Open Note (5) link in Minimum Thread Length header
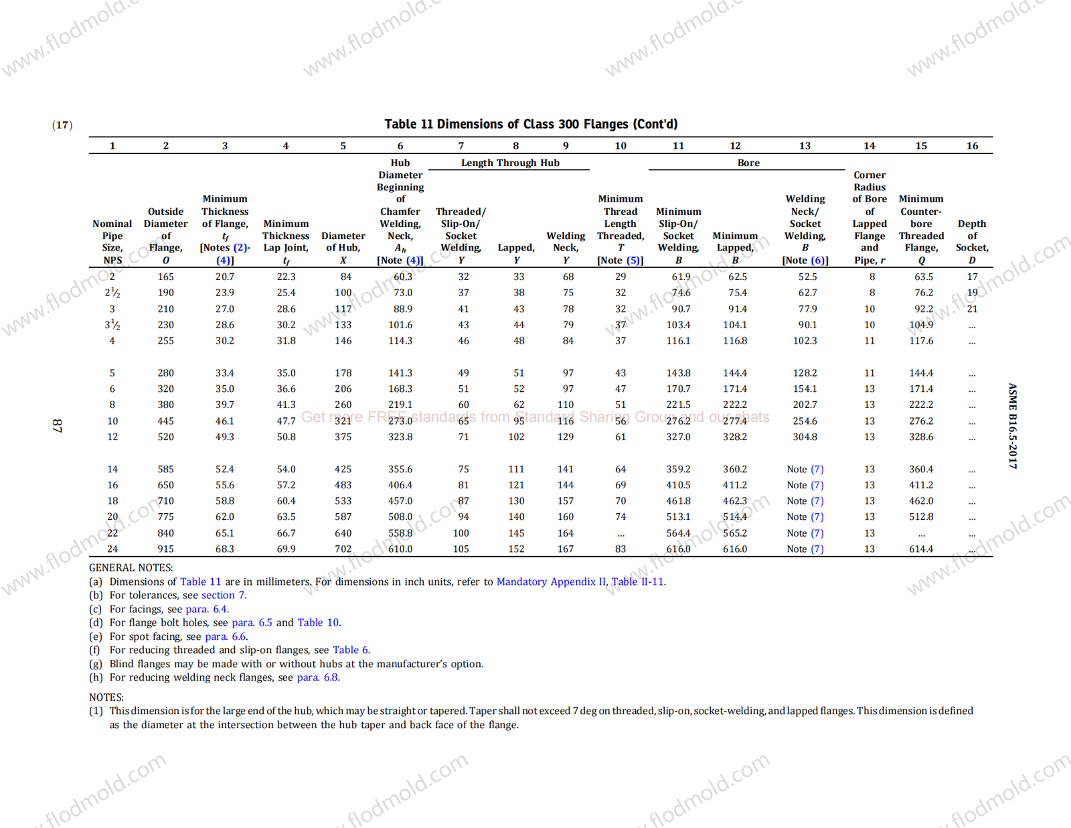 633,261
